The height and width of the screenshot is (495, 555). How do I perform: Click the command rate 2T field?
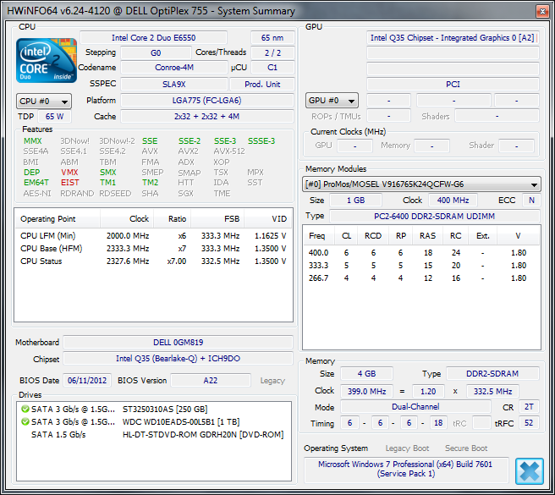(x=529, y=407)
